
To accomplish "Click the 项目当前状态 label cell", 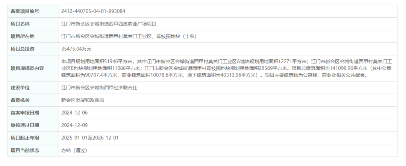I will coord(33,150).
